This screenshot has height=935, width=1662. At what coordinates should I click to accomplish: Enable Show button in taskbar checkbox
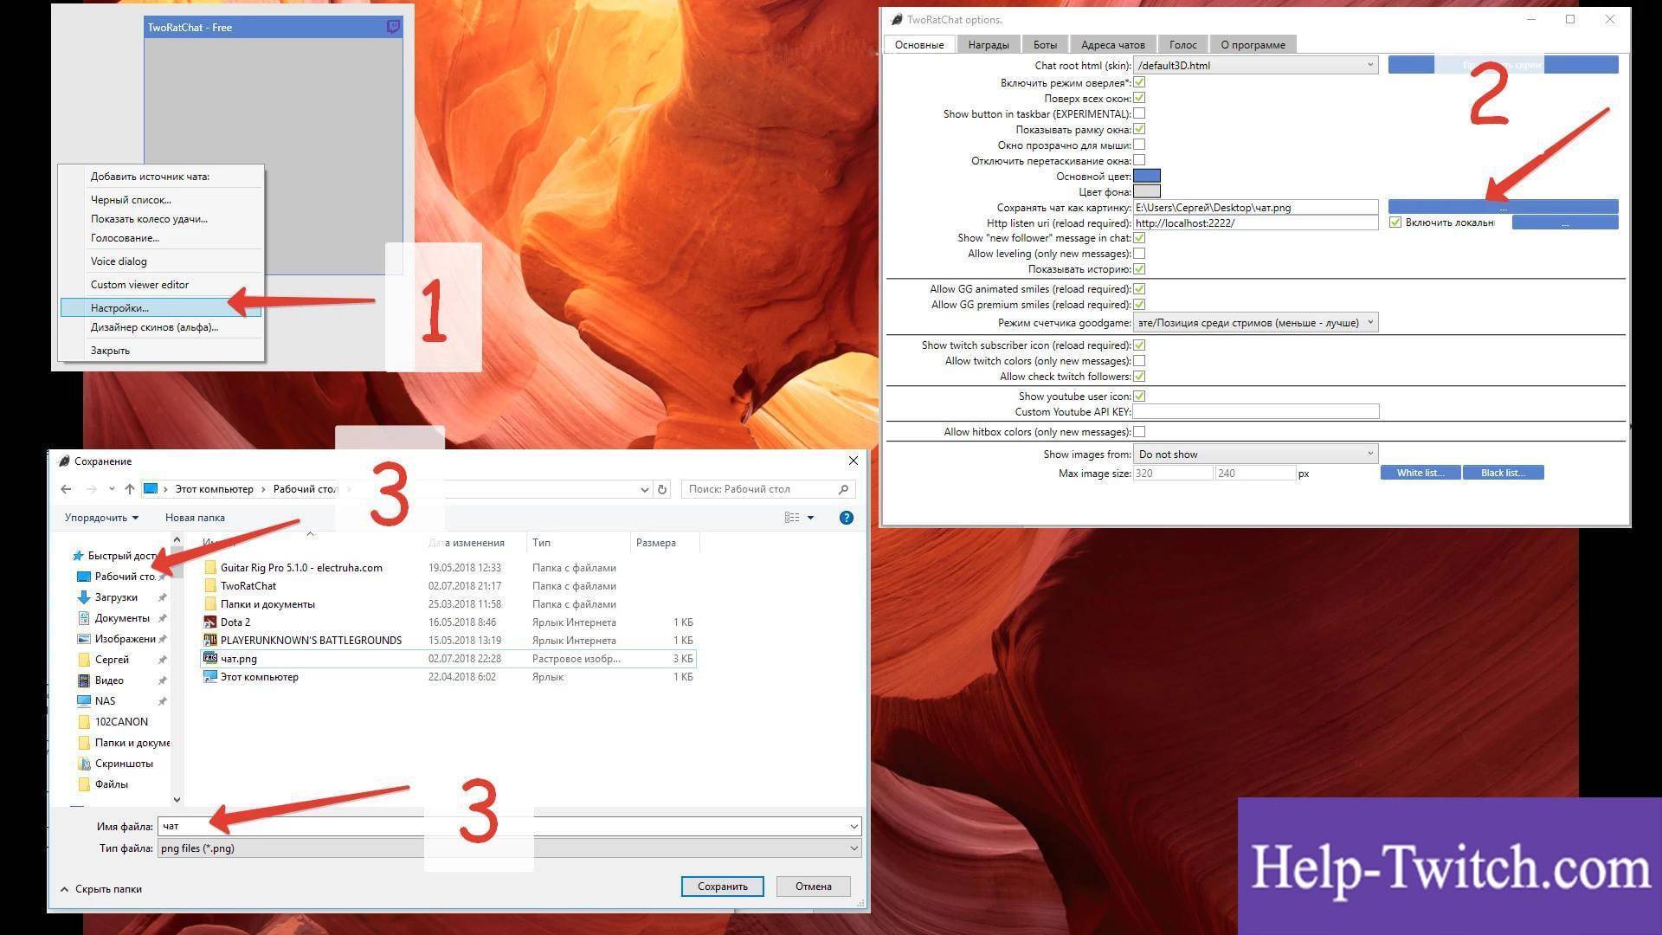(1139, 113)
